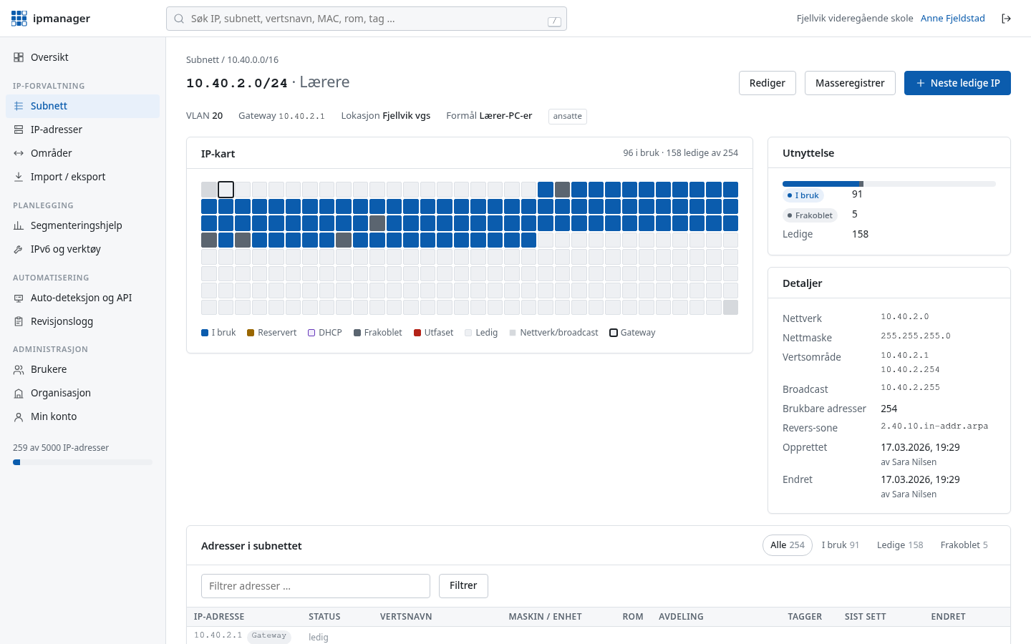
Task: Open the 10.40.0.0/16 breadcrumb link
Action: (253, 60)
